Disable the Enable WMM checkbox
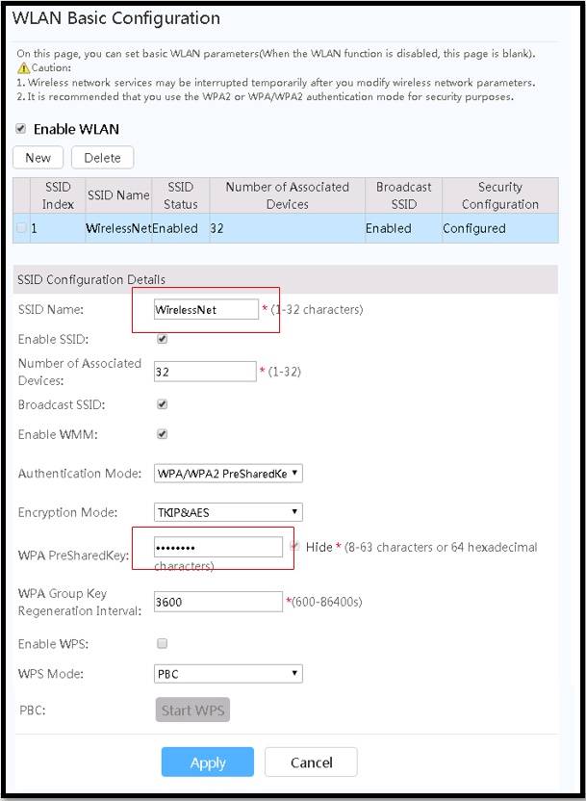 click(162, 434)
